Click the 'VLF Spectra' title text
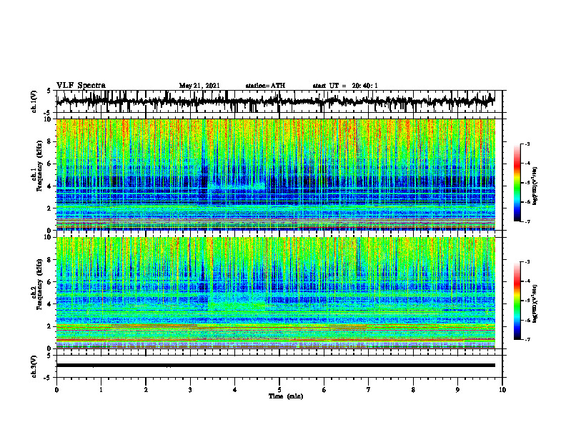 (x=81, y=86)
